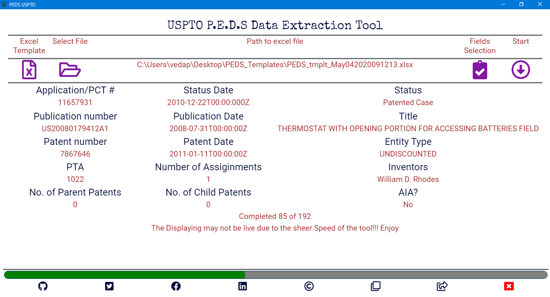Click the Completed 85 of 192 status text

275,217
